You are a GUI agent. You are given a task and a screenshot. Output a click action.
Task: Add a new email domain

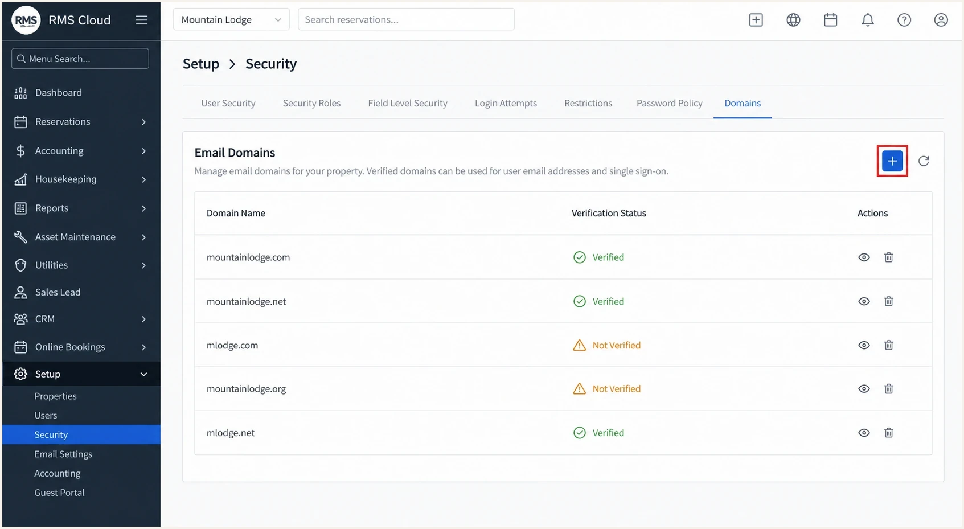(x=892, y=161)
